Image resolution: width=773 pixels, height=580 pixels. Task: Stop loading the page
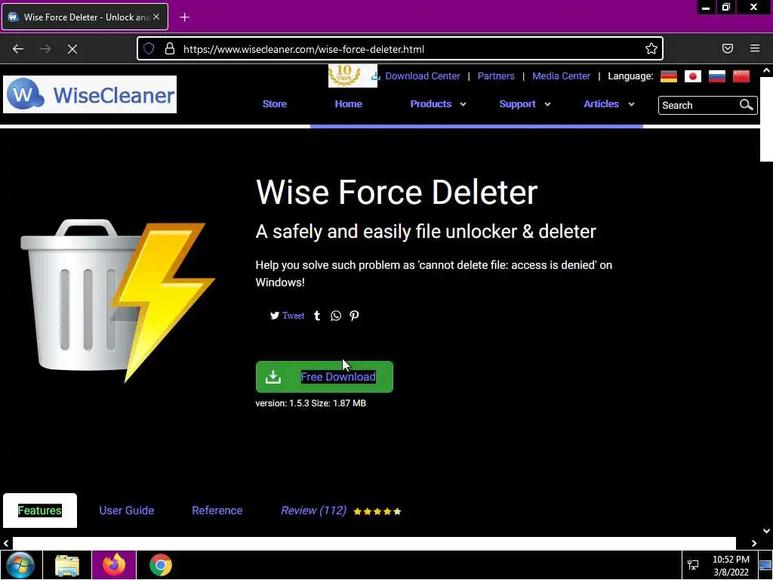pyautogui.click(x=72, y=49)
